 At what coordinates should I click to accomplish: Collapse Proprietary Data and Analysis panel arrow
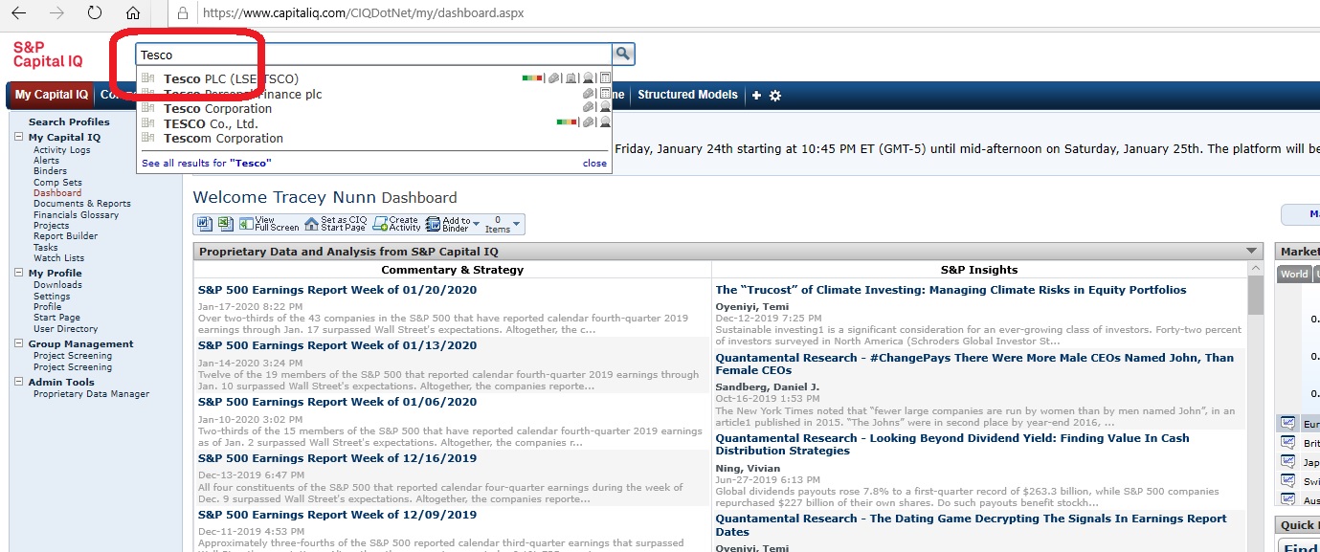point(1253,252)
